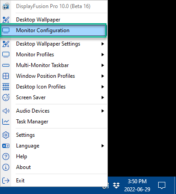Click the About info icon
The width and height of the screenshot is (176, 194).
[x=6, y=167]
